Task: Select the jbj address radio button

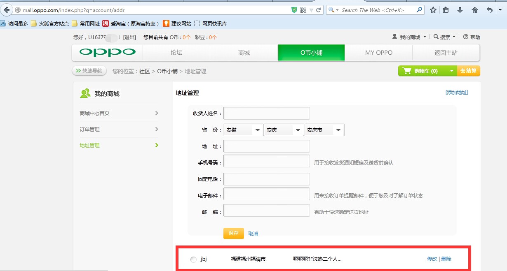Action: 194,259
